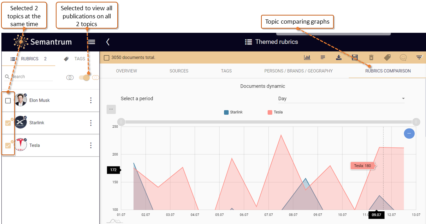The height and width of the screenshot is (224, 426).
Task: Click left handle of chart range slider
Action: click(x=121, y=122)
